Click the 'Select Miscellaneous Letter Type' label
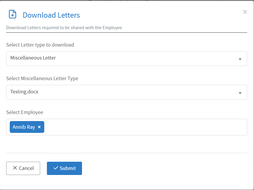 point(42,78)
